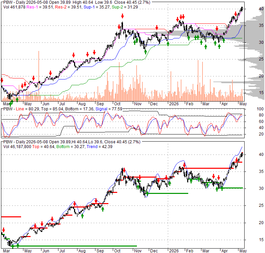
Task: Click the 'Top = 85.04' oscillator label
Action: [x=53, y=109]
